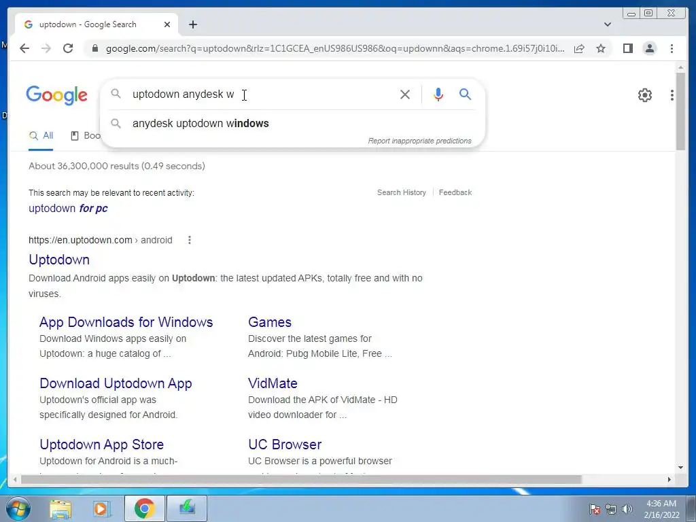
Task: Open the VidMate sitelink
Action: [273, 383]
